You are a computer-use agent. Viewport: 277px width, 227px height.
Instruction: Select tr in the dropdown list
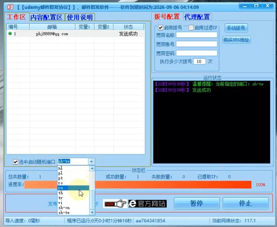(x=73, y=198)
